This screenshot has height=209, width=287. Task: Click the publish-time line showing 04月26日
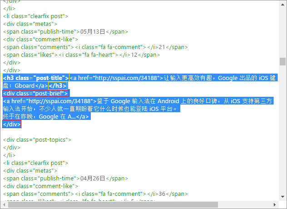tap(65, 179)
